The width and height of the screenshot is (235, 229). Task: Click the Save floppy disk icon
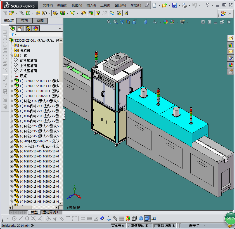point(174,5)
